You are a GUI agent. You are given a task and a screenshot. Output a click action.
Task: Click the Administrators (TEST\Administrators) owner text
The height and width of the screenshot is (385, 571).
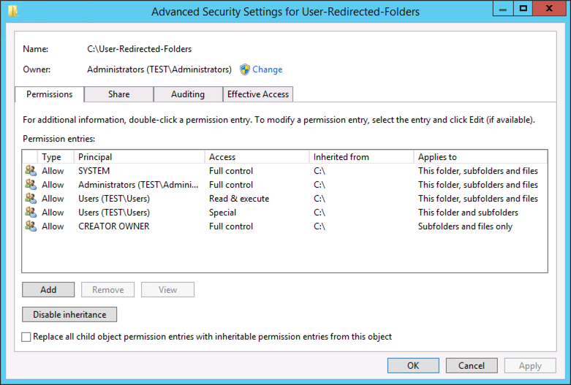[x=159, y=69]
